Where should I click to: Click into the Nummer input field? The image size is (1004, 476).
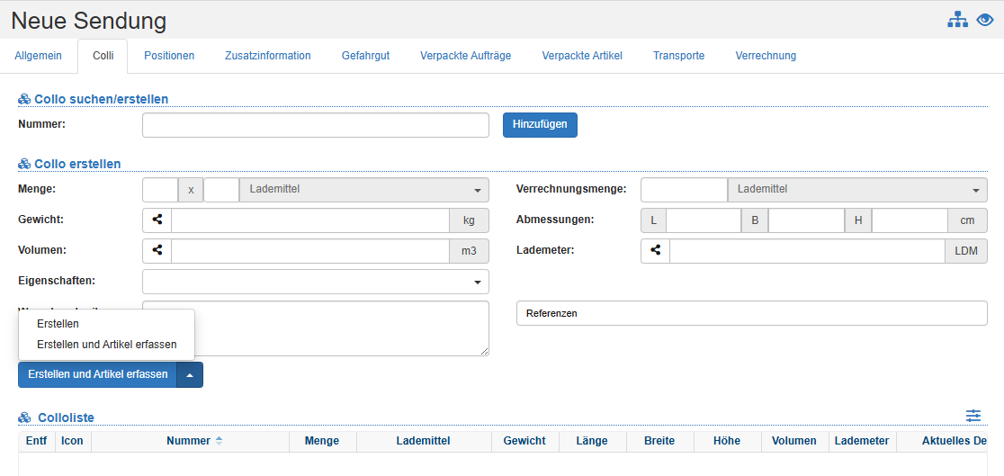click(315, 125)
